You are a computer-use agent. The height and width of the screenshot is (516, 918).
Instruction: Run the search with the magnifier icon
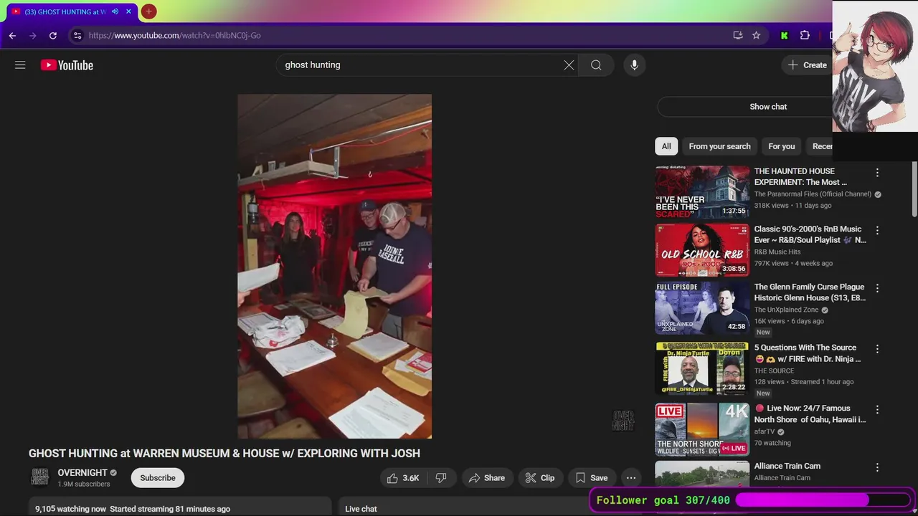pyautogui.click(x=596, y=65)
